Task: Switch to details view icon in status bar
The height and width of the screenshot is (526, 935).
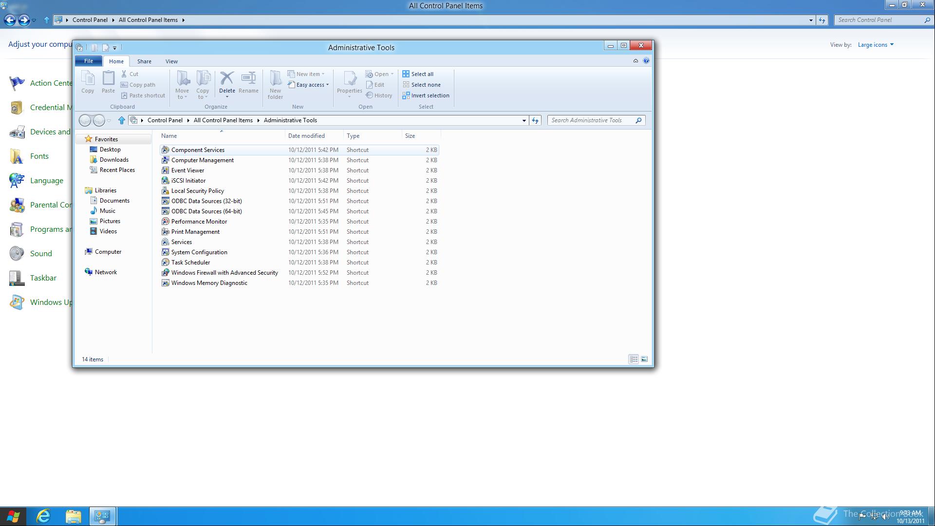Action: tap(634, 359)
